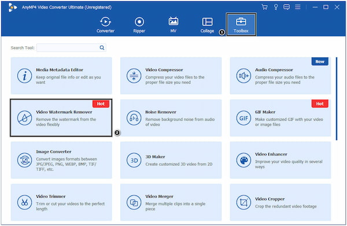Click the MV picture icon
Viewport: 347px width, 226px height.
click(x=173, y=21)
